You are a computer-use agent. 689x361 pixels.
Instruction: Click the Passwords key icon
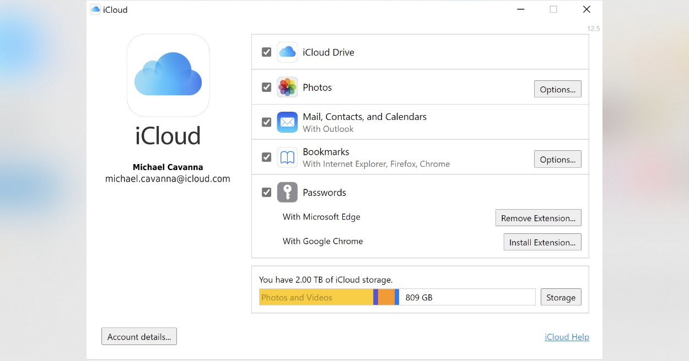287,193
